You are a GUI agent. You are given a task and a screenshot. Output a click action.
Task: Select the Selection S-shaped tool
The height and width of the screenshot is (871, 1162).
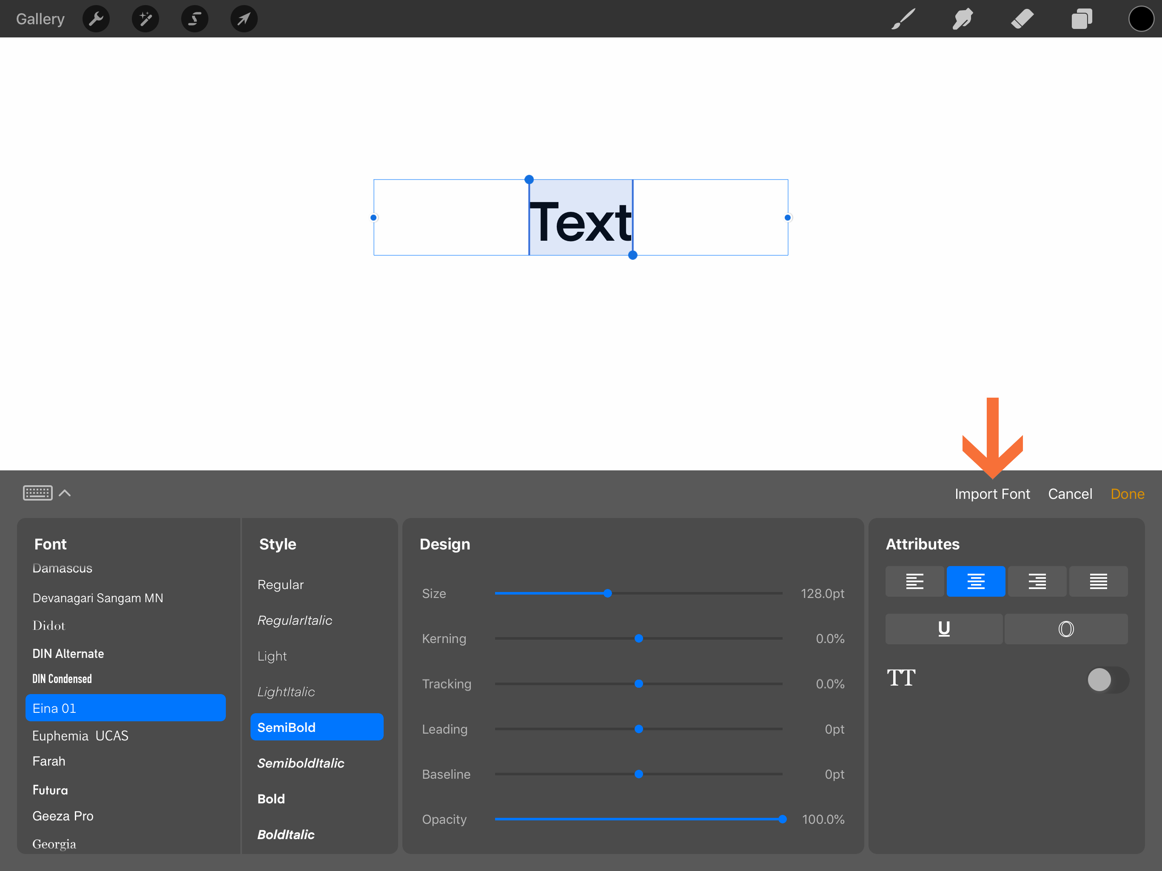195,20
